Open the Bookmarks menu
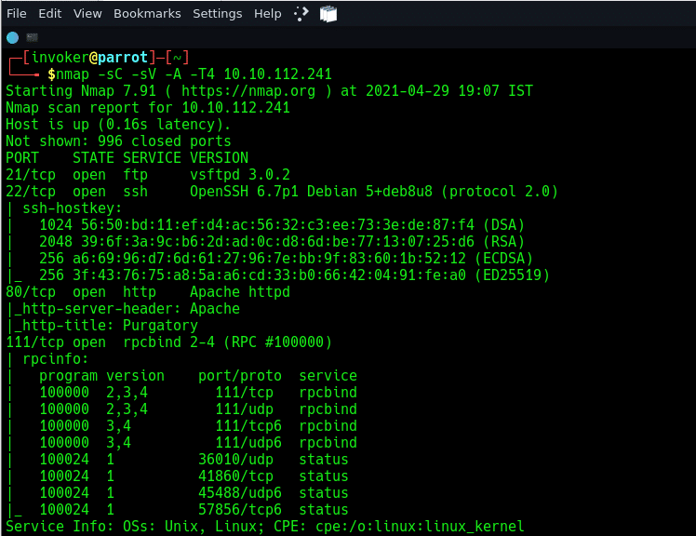 (147, 14)
